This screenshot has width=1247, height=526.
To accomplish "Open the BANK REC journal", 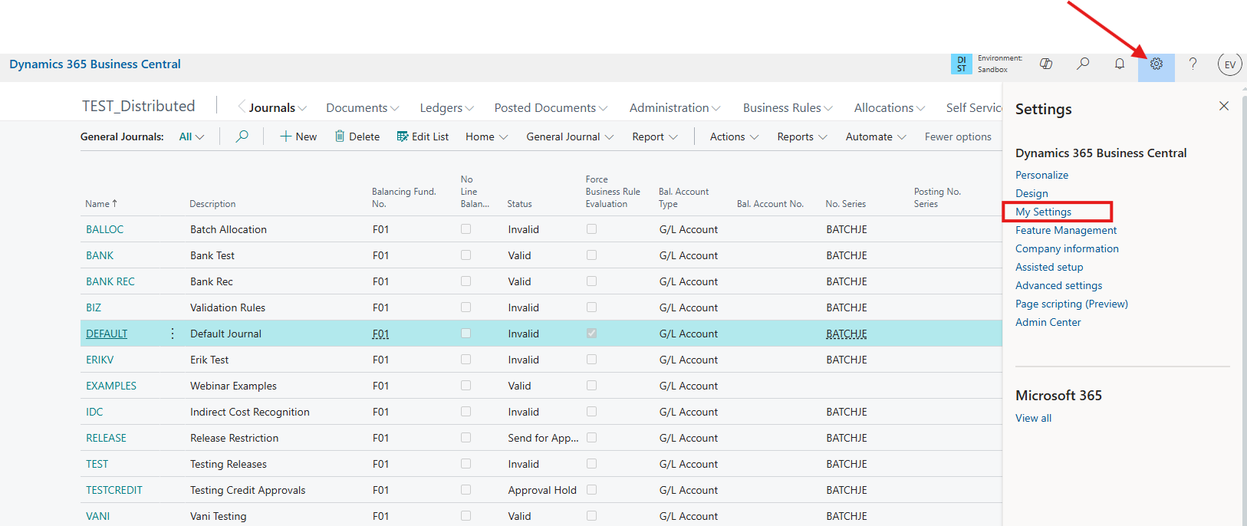I will pos(110,281).
